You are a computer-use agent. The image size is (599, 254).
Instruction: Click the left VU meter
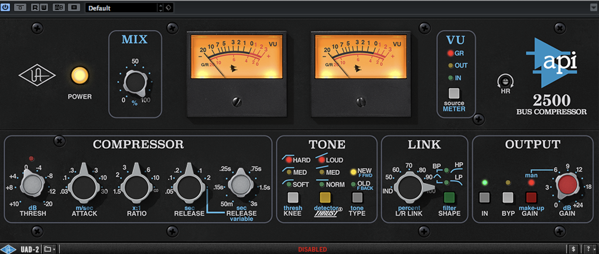(237, 57)
